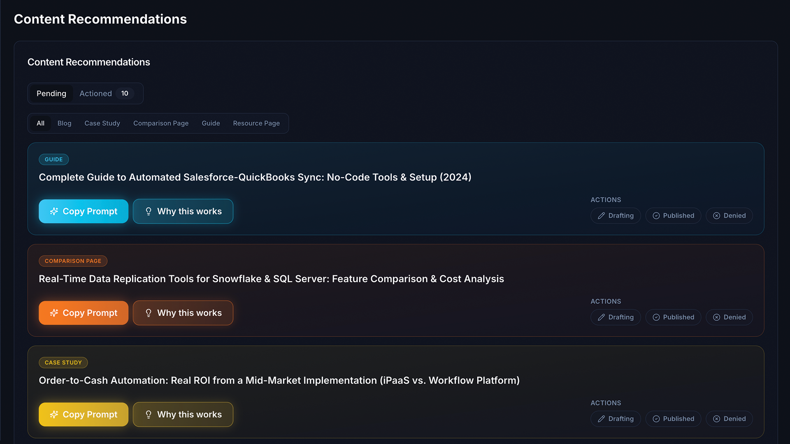Mark Salesforce-QuickBooks guide as Drafting
Viewport: 790px width, 444px height.
click(x=616, y=215)
